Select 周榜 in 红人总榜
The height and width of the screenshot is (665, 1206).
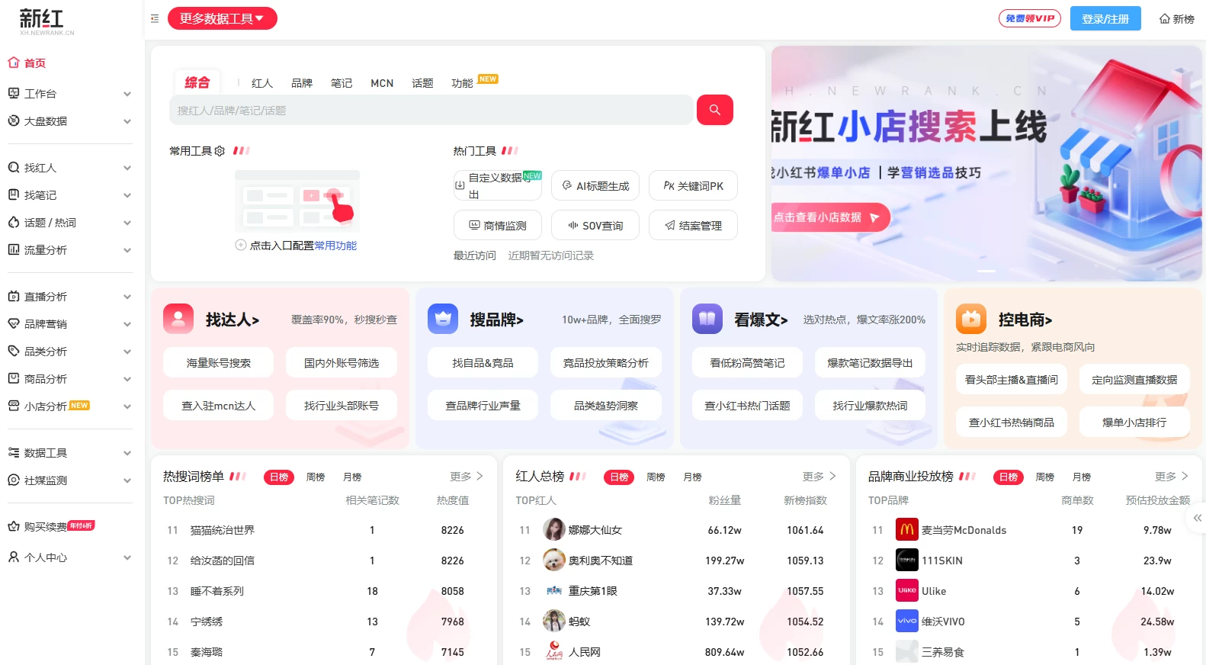(x=656, y=477)
